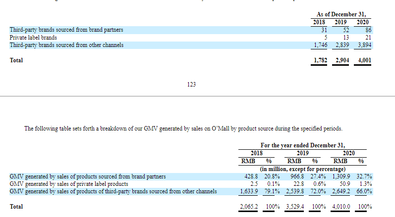Click the percentage 20.8%
395x217 pixels.
(272, 176)
